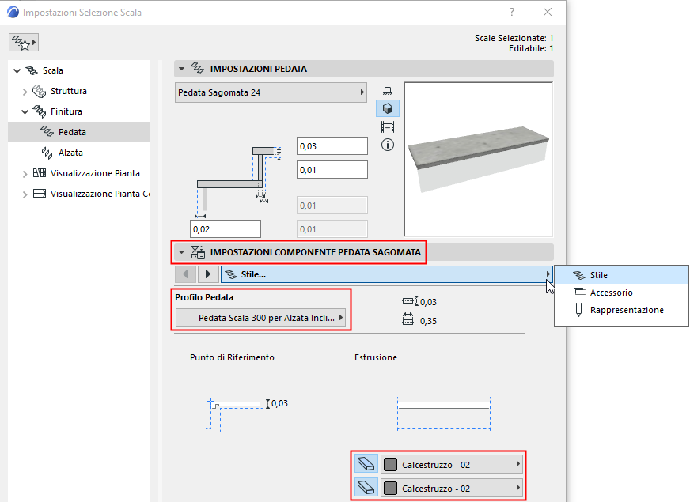Expand the Struttura tree node

(25, 92)
